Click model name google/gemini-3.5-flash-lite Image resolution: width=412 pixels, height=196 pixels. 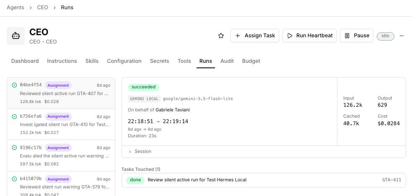pos(198,99)
